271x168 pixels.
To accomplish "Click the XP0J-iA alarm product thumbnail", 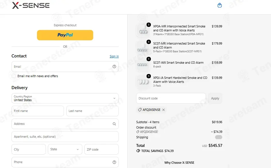I will (143, 82).
